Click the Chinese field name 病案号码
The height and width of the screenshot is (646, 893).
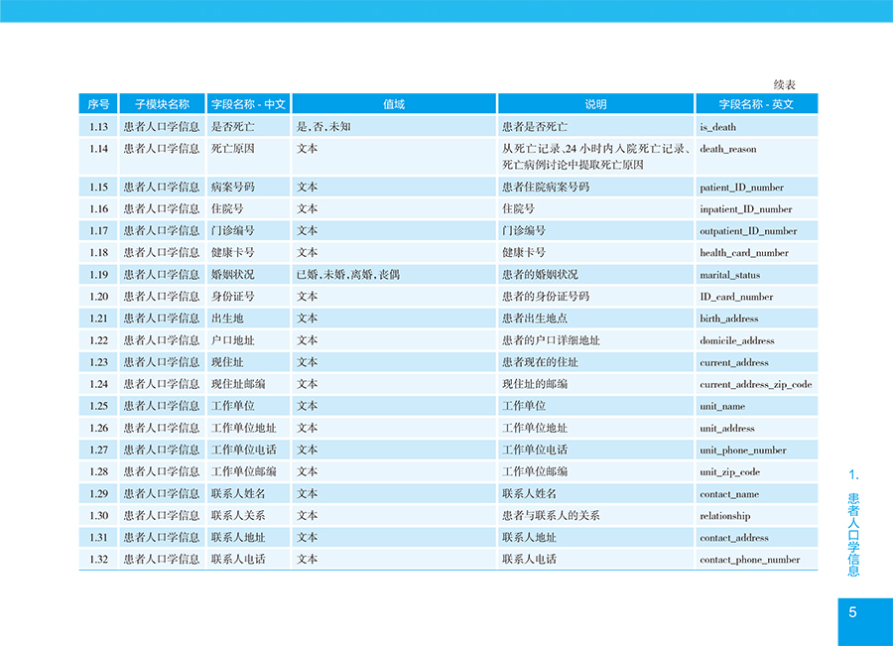pos(233,187)
